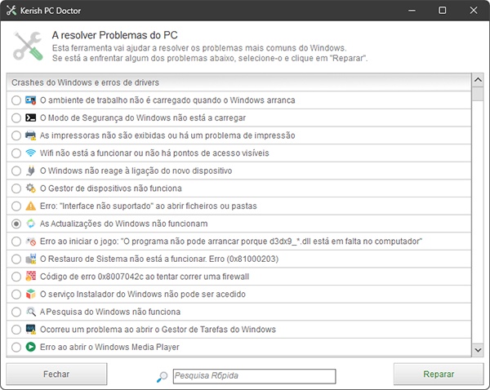The width and height of the screenshot is (490, 390).
Task: Click text 'O Windows não reage à ligação'
Action: (100, 171)
